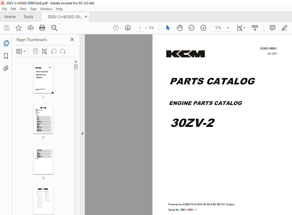
Task: Activate the Hand pan tool
Action: coord(180,28)
